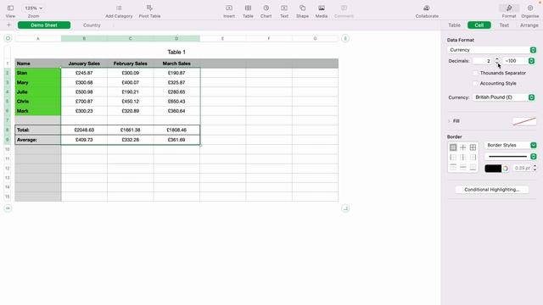The width and height of the screenshot is (543, 305).
Task: Open the border colour wheel picker
Action: (506, 169)
